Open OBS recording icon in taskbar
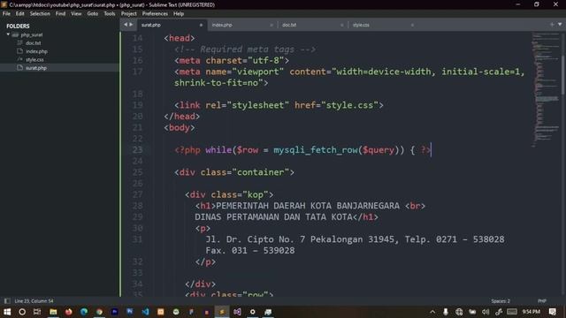The width and height of the screenshot is (566, 318). click(253, 312)
